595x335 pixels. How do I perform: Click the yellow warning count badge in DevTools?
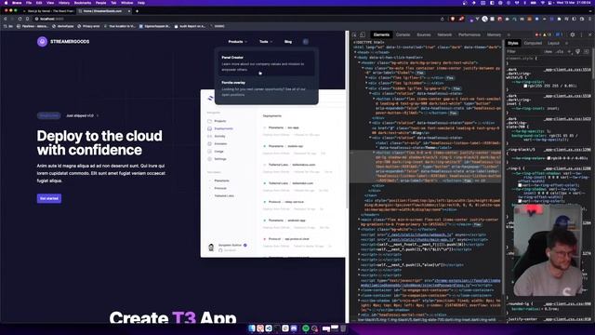pyautogui.click(x=548, y=35)
